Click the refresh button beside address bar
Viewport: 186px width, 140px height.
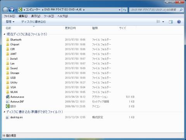pyautogui.click(x=125, y=10)
